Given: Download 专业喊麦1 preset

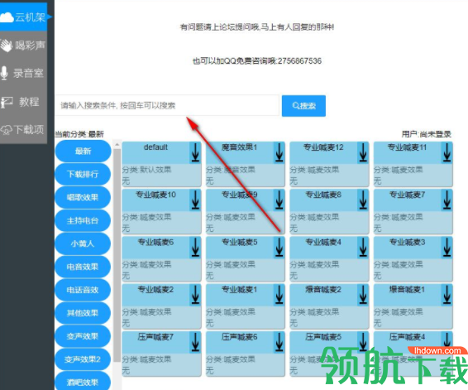Looking at the screenshot, I should tap(279, 295).
